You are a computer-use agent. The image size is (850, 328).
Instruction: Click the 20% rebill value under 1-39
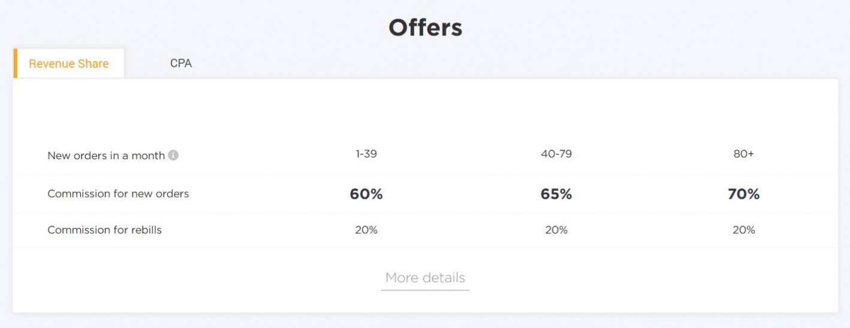366,230
